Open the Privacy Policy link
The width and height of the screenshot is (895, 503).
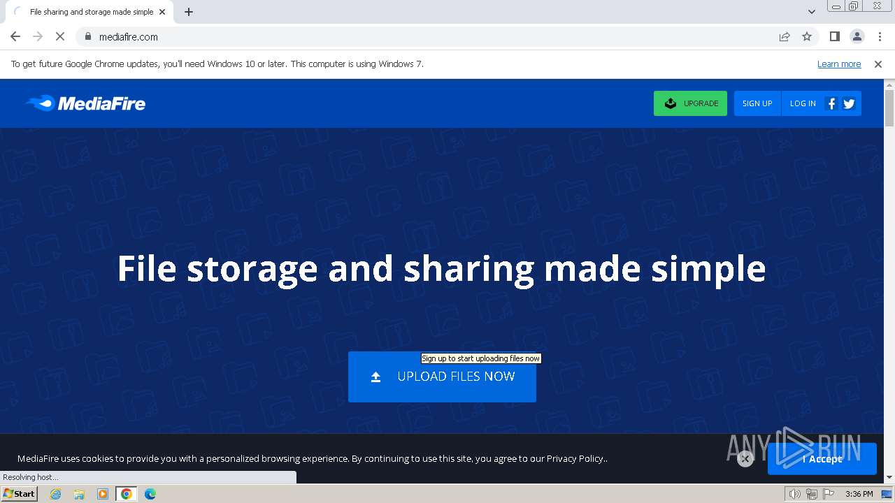[575, 458]
